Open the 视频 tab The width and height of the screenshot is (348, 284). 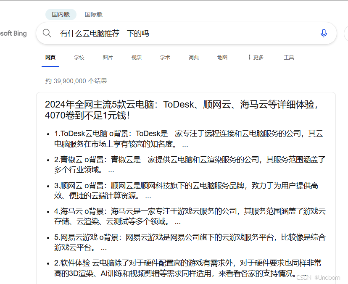pos(136,58)
